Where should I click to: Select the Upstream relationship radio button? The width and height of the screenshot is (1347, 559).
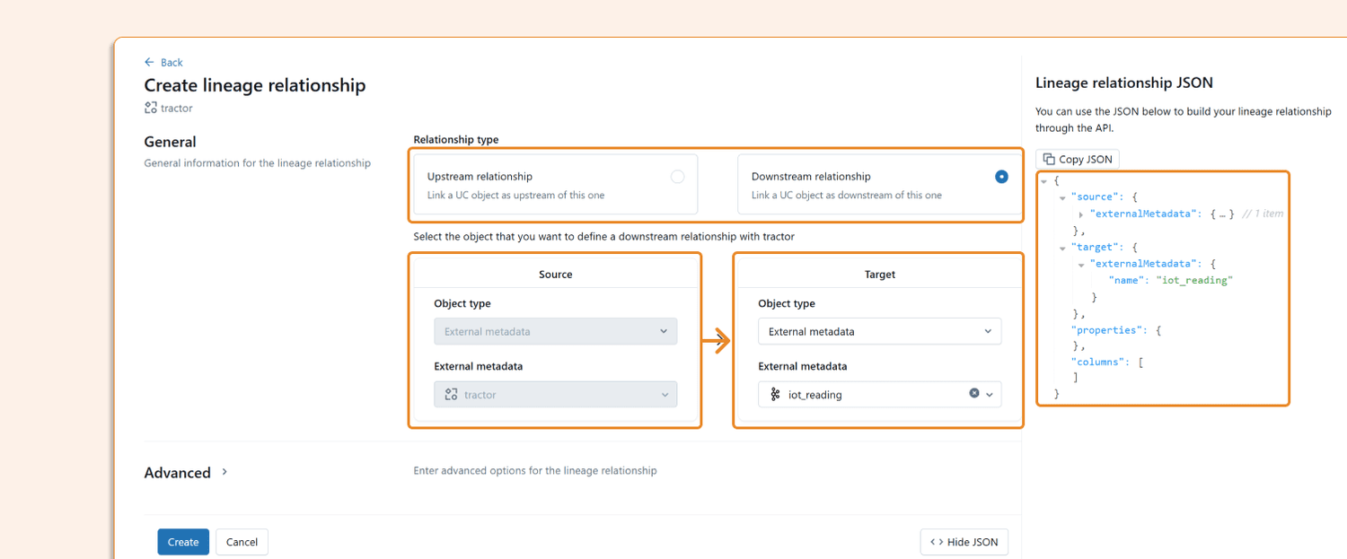point(679,177)
